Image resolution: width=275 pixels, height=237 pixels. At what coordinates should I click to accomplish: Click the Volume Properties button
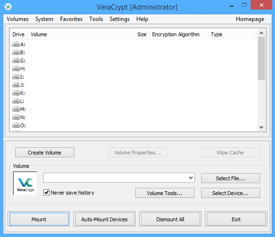pos(138,153)
